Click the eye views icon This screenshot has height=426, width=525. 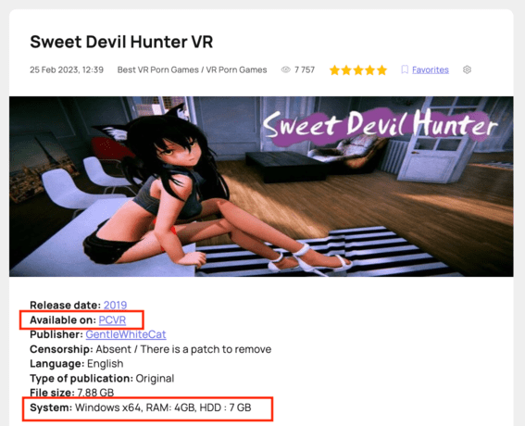point(285,69)
